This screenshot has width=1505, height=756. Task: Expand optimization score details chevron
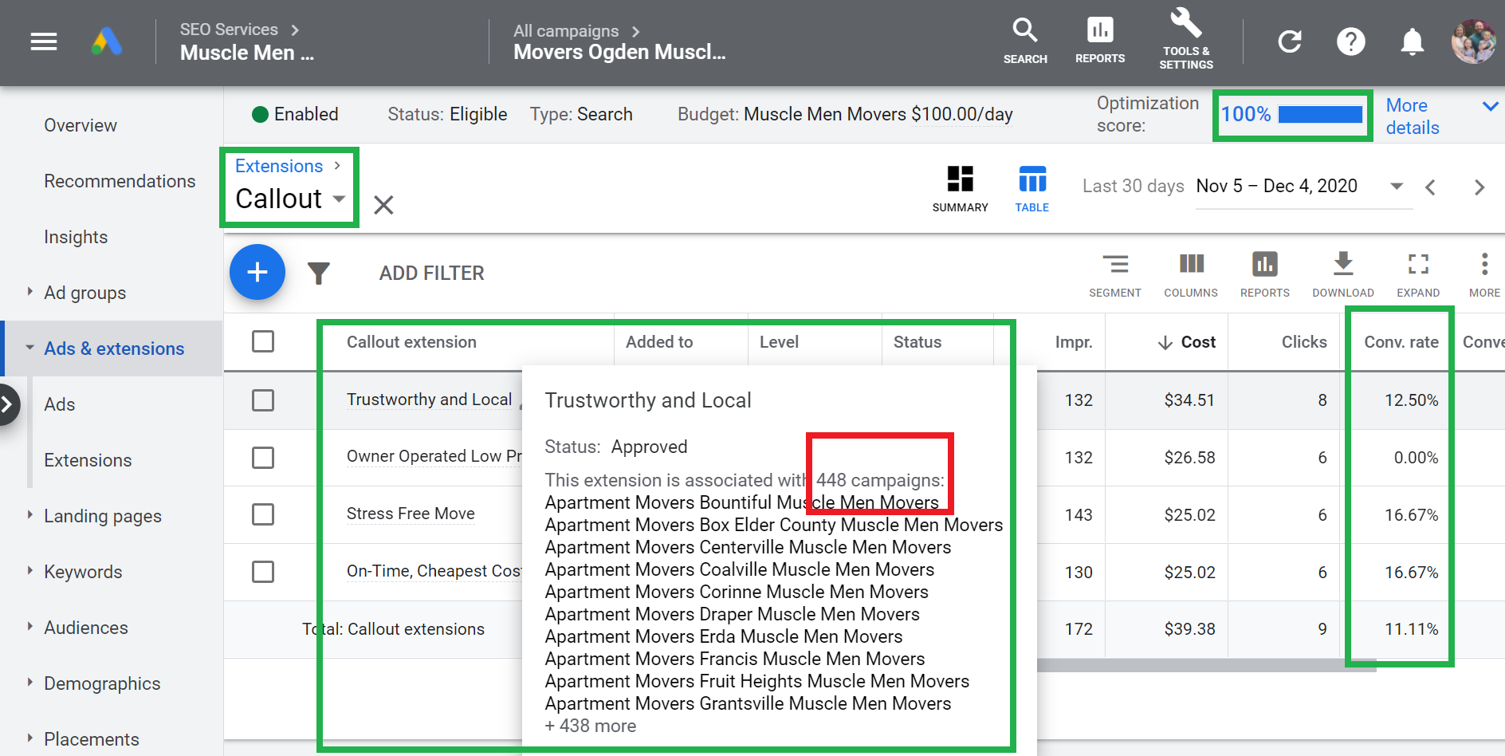(x=1490, y=106)
